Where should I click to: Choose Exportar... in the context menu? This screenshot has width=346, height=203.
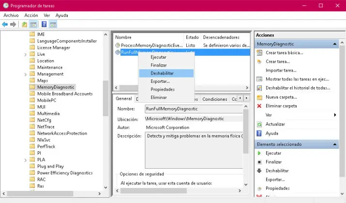pyautogui.click(x=166, y=81)
